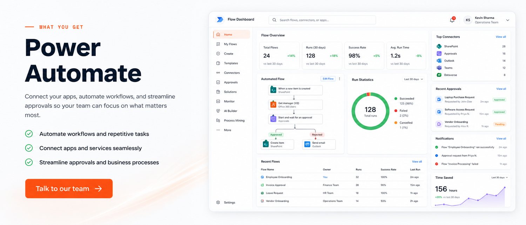This screenshot has height=225, width=526.
Task: Click the SharePoint connector icon in Top Connectors
Action: point(439,46)
